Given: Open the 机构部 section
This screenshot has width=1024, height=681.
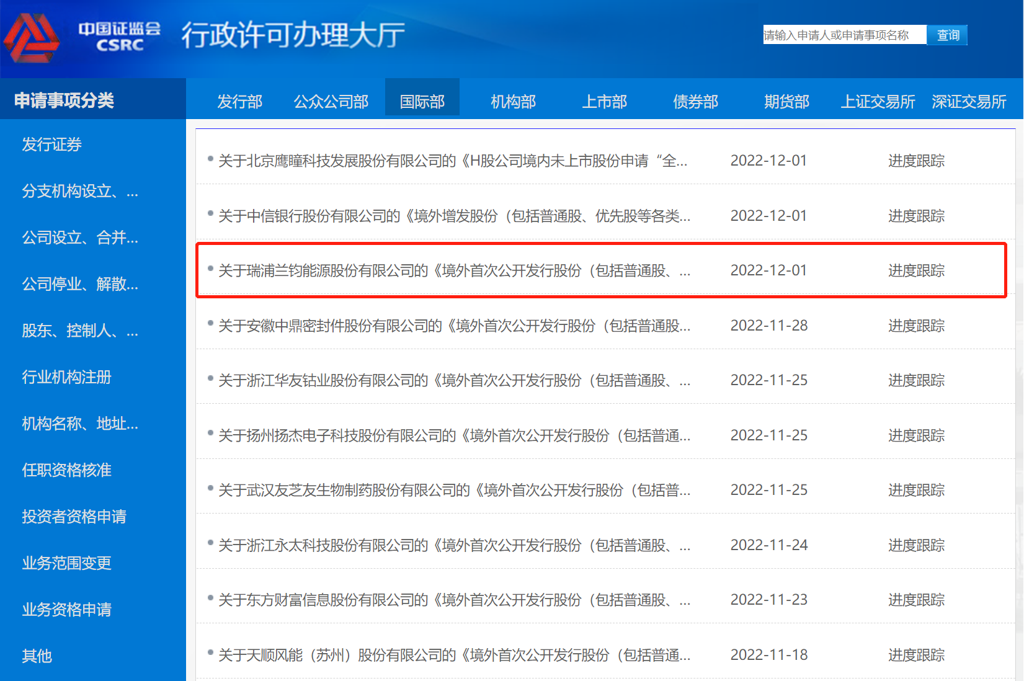Looking at the screenshot, I should pos(513,100).
